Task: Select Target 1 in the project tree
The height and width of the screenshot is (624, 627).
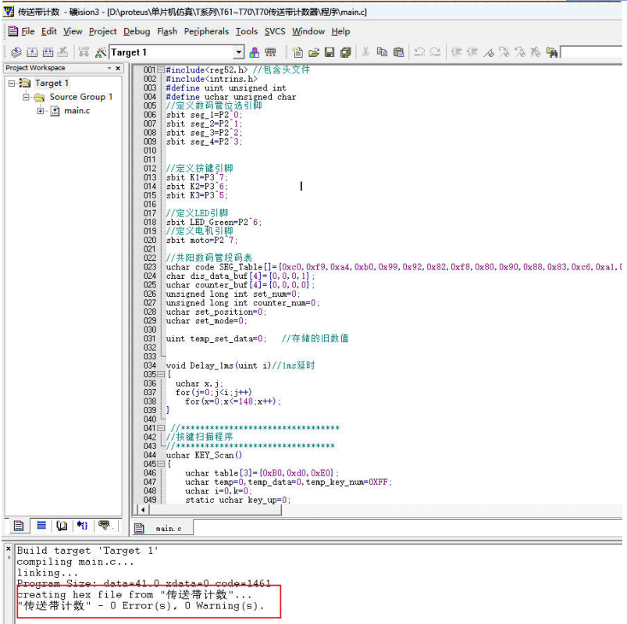Action: click(52, 84)
